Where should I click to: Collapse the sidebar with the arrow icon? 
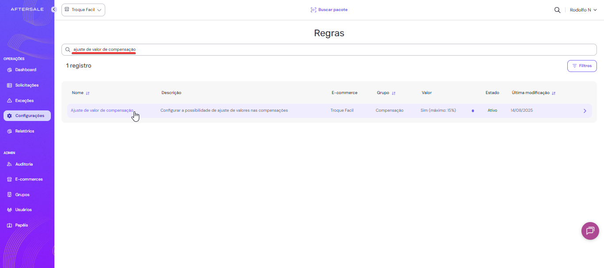coord(54,9)
